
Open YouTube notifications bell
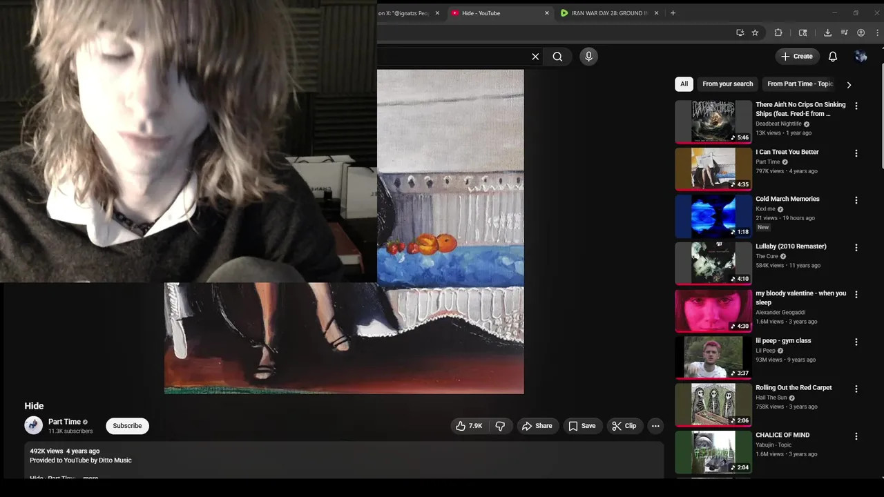[833, 57]
